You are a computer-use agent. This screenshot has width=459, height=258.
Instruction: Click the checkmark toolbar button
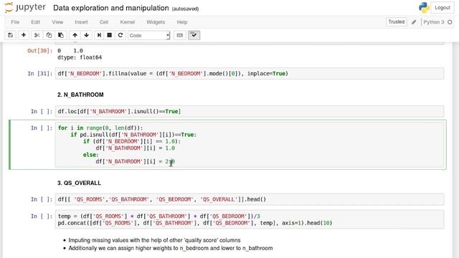coord(194,35)
